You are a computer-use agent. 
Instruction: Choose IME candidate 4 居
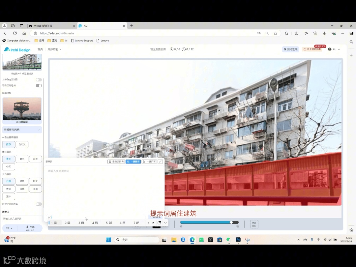click(95, 223)
